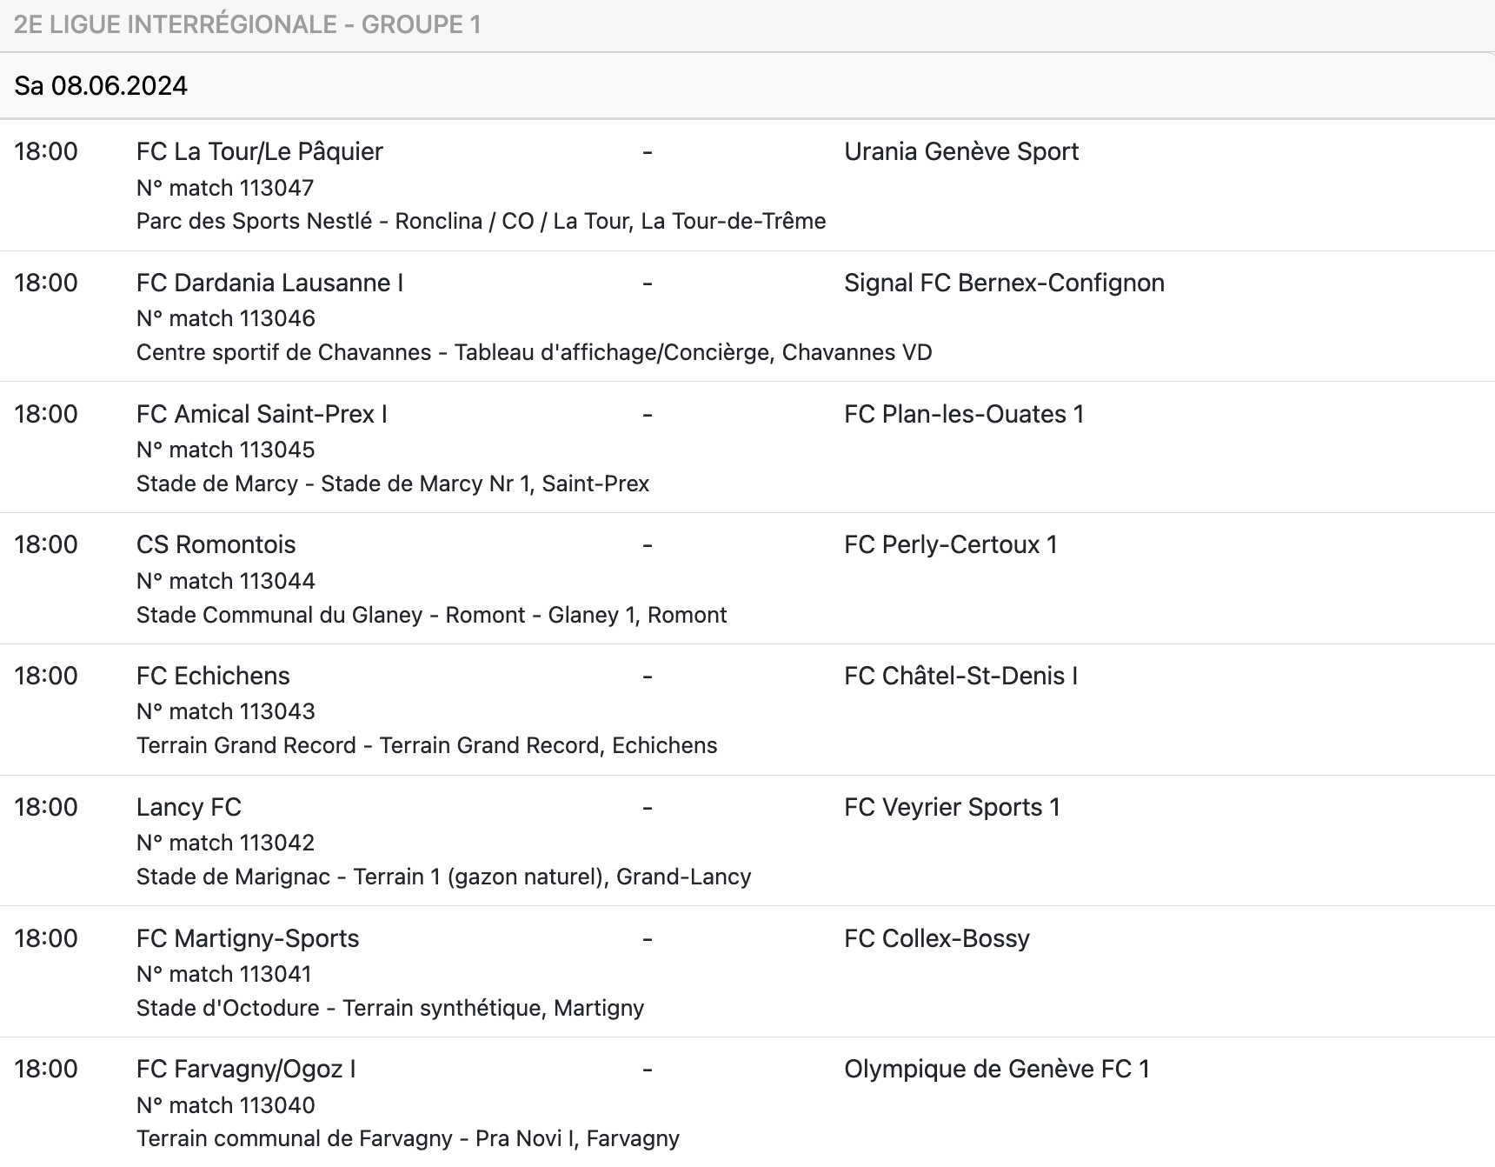Select Lancy FC home team

(189, 807)
